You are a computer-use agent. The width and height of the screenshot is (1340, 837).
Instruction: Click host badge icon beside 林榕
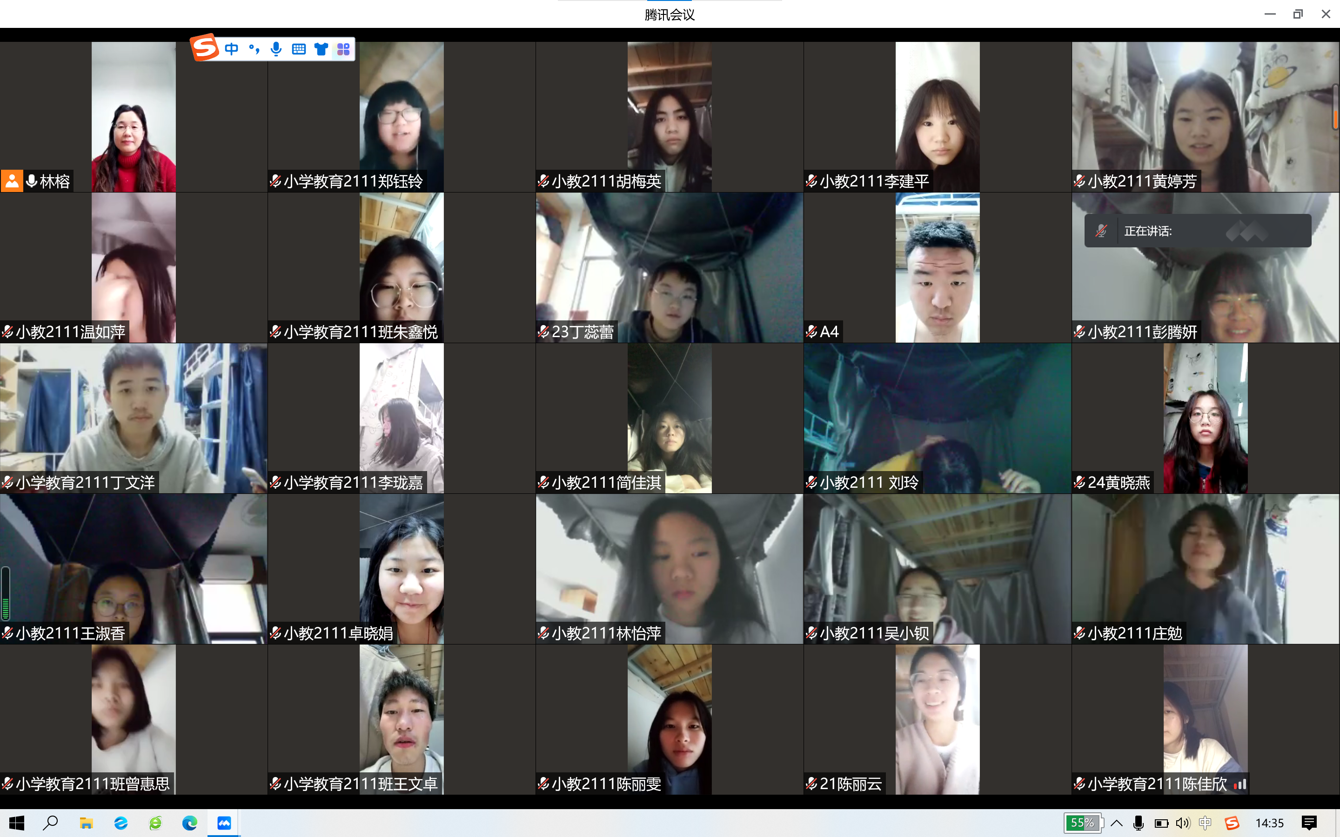pyautogui.click(x=12, y=181)
